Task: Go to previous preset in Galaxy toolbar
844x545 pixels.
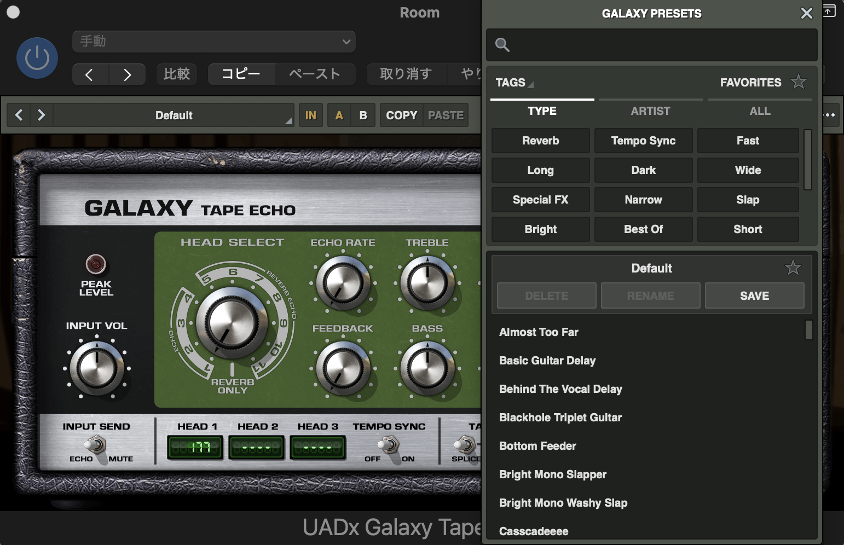Action: click(19, 115)
